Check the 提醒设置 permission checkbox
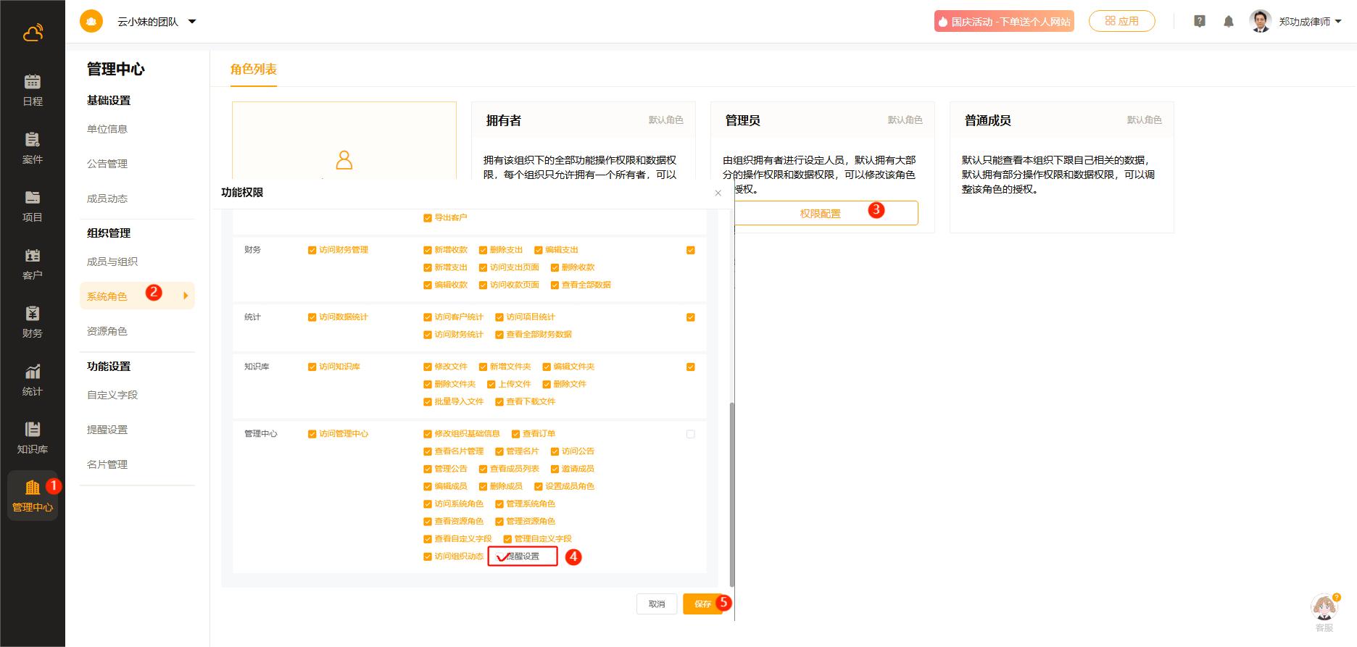Image resolution: width=1357 pixels, height=647 pixels. [501, 556]
